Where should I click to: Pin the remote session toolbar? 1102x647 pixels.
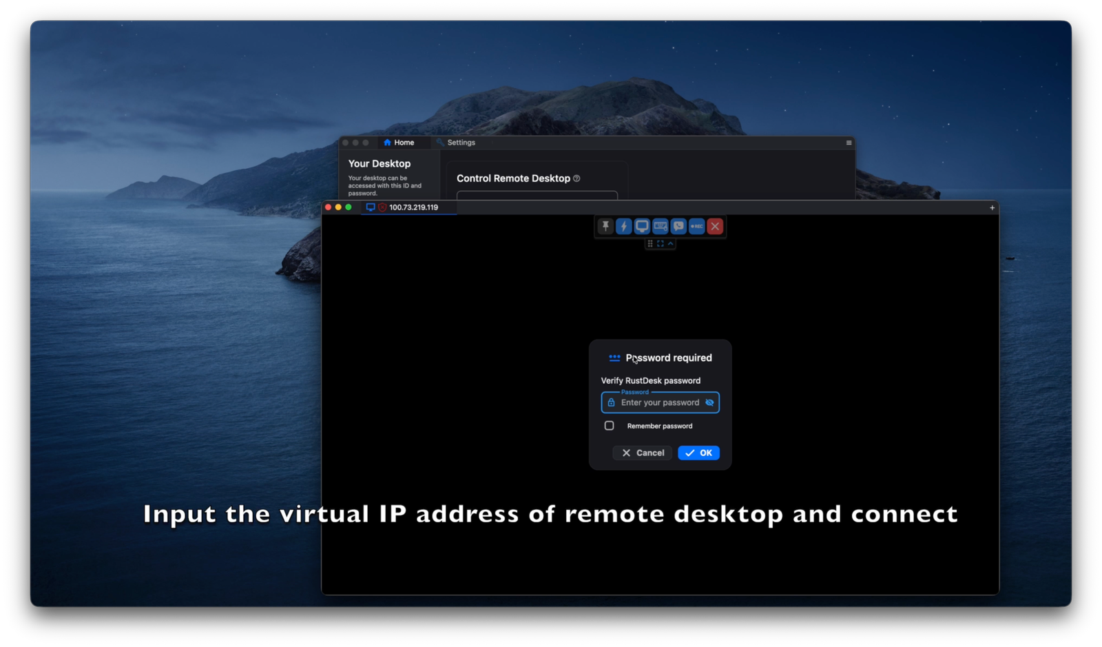(x=605, y=226)
